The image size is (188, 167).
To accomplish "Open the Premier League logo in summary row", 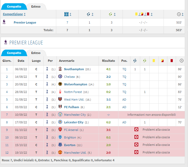I will click(x=4, y=22).
